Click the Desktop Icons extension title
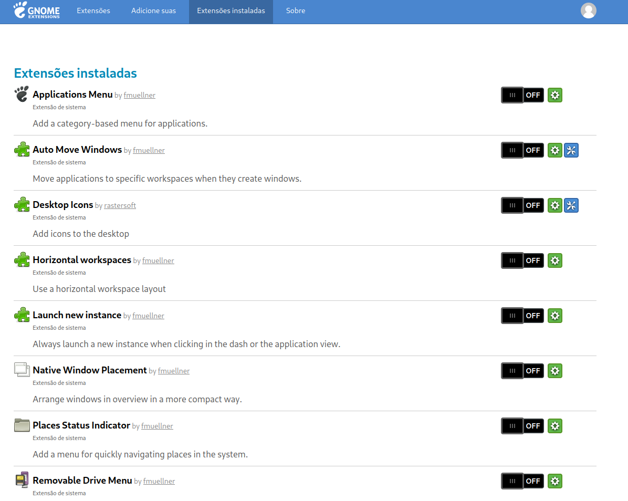Screen dimensions: 628x501 click(63, 205)
